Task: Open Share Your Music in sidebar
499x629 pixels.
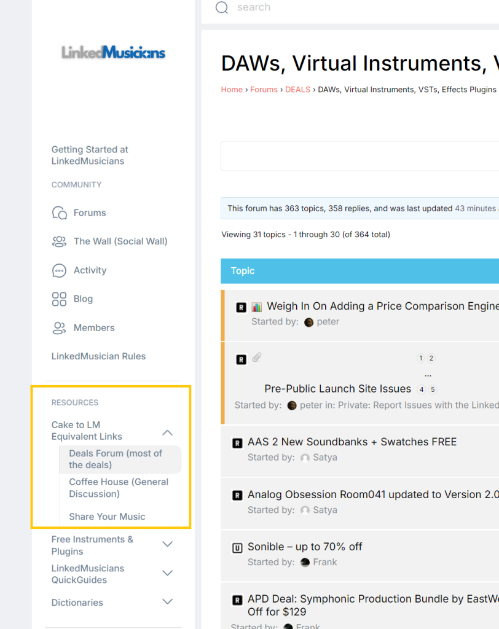Action: click(107, 517)
